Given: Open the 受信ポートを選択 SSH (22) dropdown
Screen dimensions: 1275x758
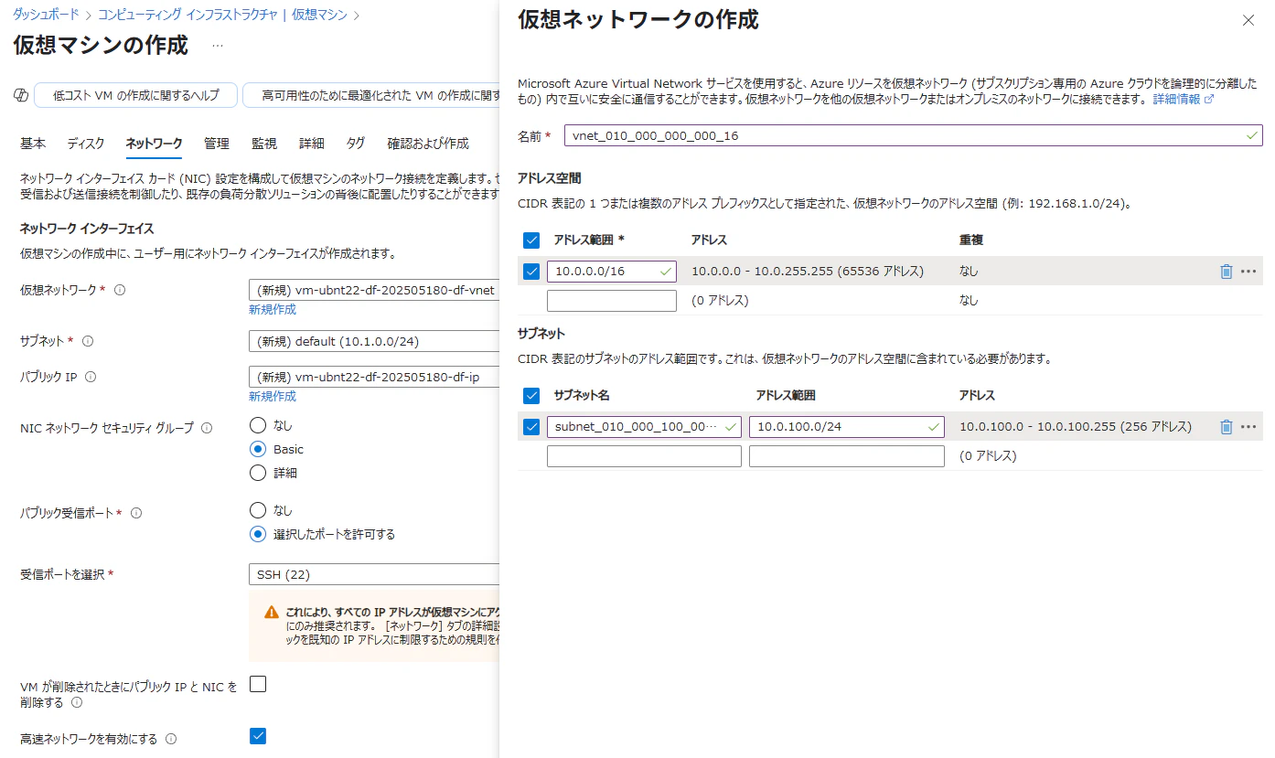Looking at the screenshot, I should click(374, 574).
